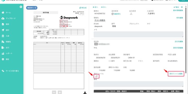Click the 支払期限 value 2024/05/31

pyautogui.click(x=116, y=58)
